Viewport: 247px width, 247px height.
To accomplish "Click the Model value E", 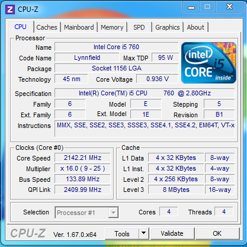I will pyautogui.click(x=146, y=104).
